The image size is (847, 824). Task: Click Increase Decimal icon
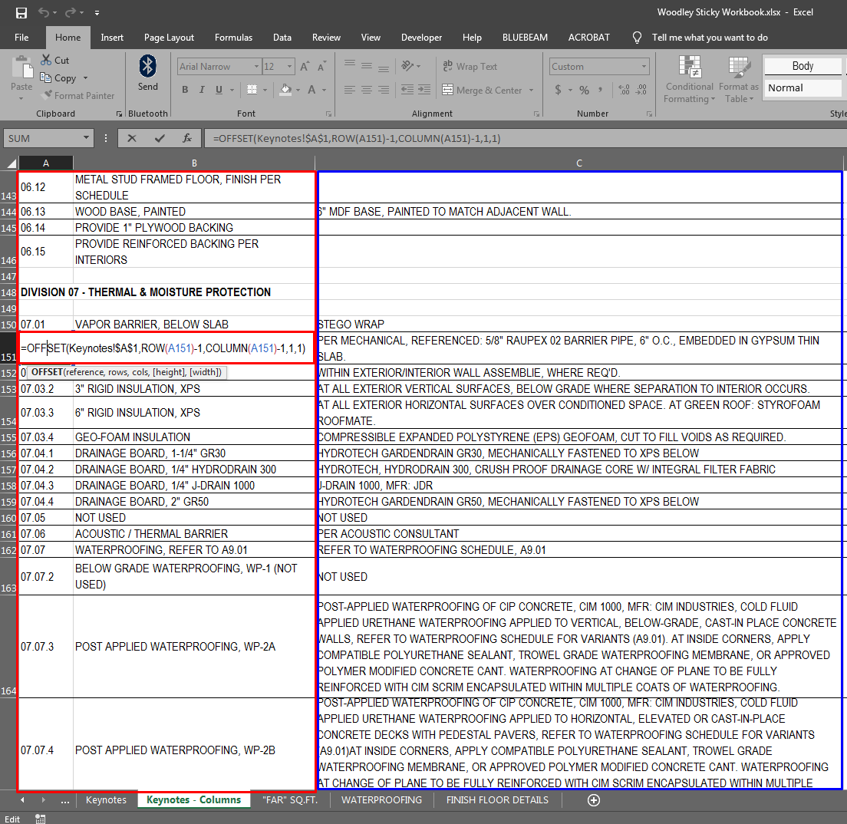coord(624,90)
